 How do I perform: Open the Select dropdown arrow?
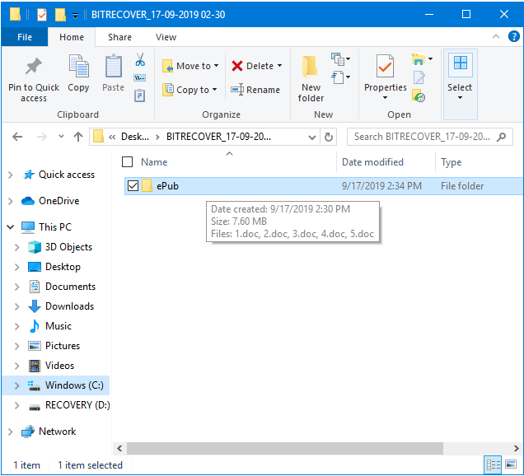pyautogui.click(x=460, y=97)
